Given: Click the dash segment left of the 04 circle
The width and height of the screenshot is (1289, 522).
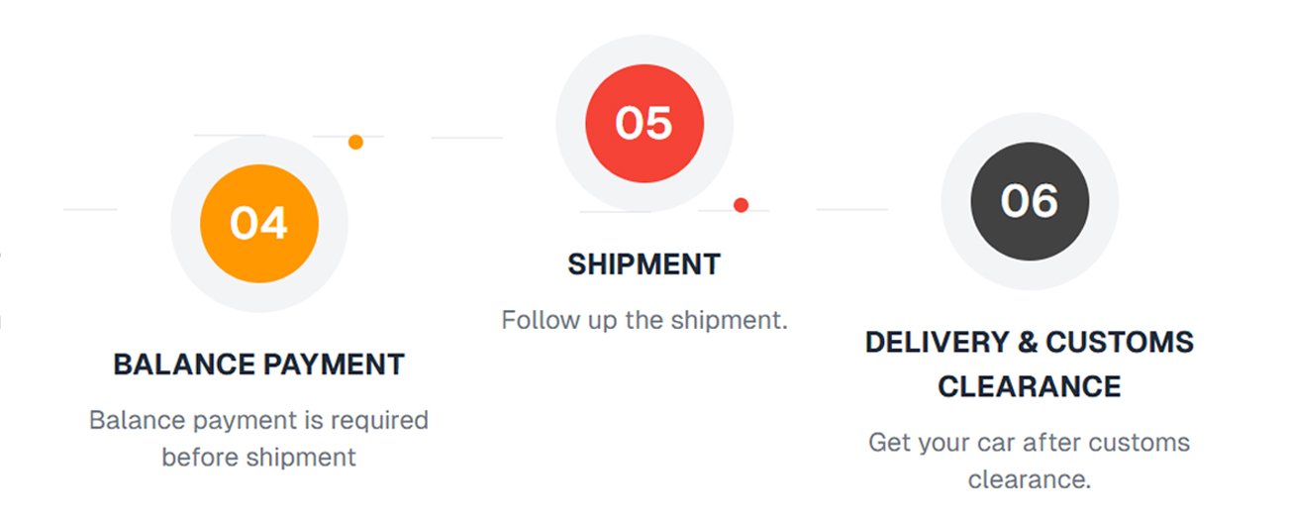Looking at the screenshot, I should [x=90, y=209].
